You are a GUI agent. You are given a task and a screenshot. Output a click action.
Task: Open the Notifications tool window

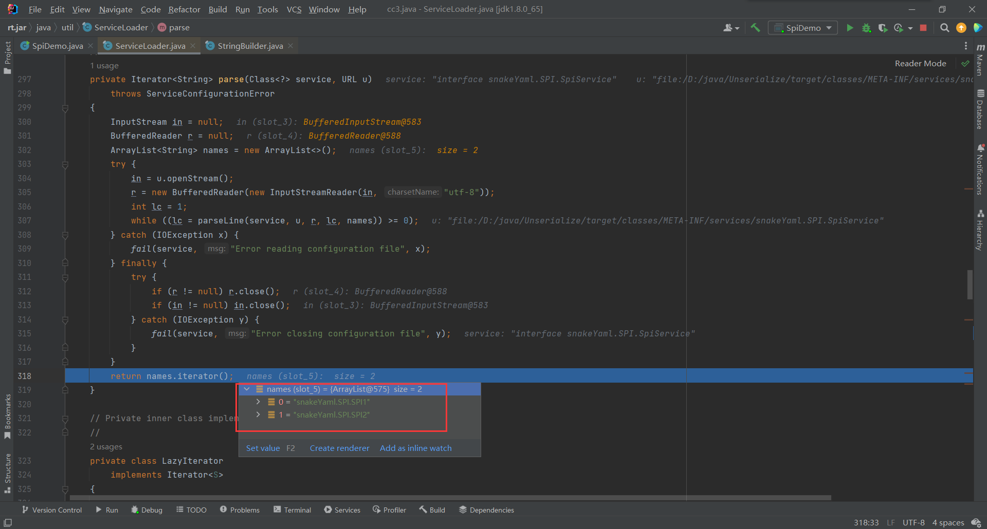pos(980,170)
